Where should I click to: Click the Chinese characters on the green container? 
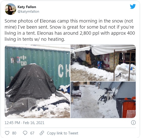tap(24, 61)
